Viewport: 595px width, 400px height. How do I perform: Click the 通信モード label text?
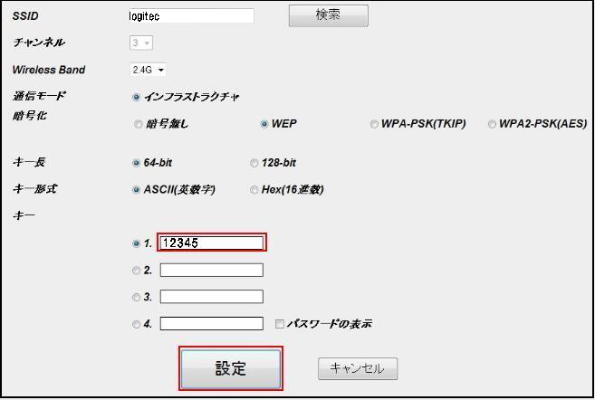click(39, 96)
